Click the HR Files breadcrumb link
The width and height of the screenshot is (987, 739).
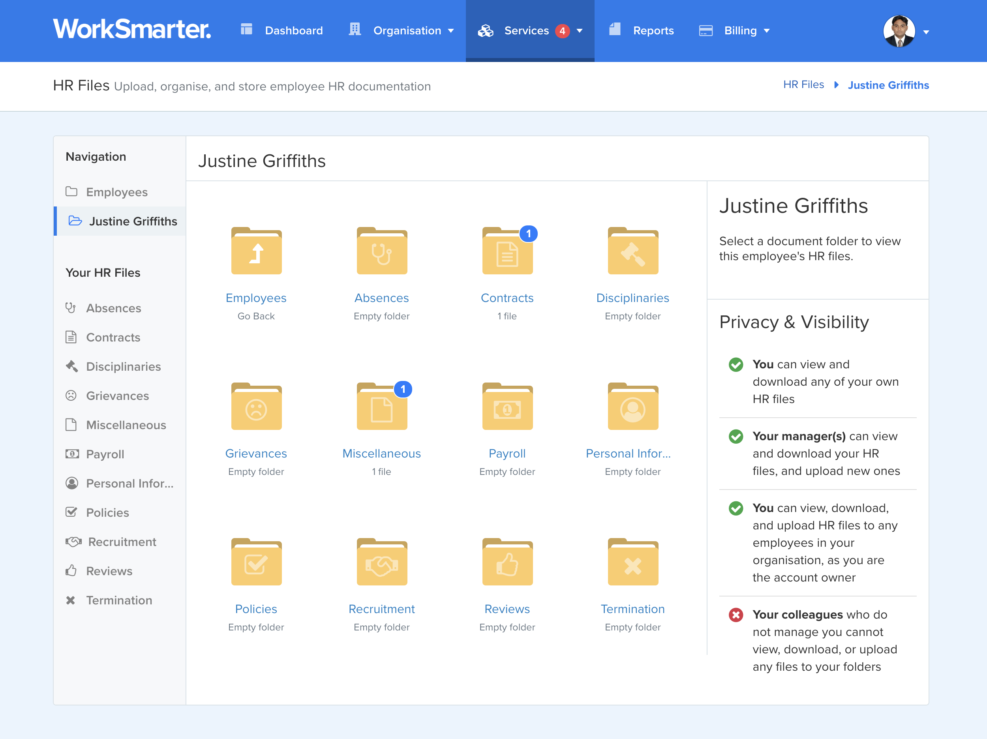803,84
